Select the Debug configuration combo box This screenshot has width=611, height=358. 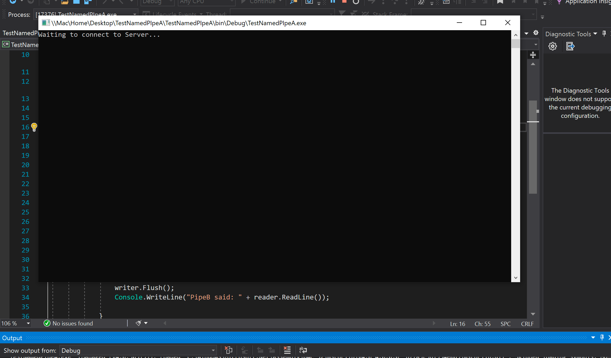click(x=157, y=2)
